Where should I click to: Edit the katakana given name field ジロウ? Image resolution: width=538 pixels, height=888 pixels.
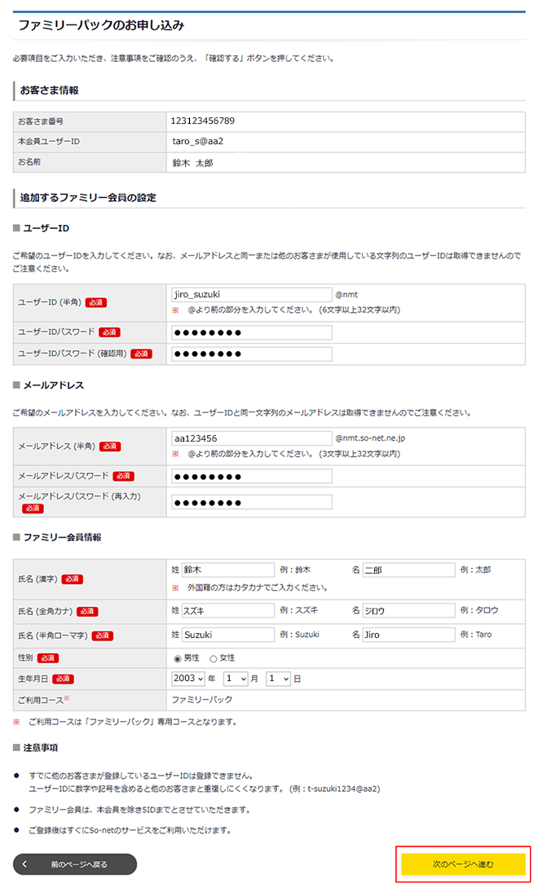[x=408, y=610]
